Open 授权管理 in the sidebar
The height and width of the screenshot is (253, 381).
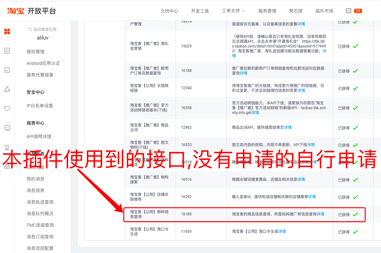coord(36,52)
